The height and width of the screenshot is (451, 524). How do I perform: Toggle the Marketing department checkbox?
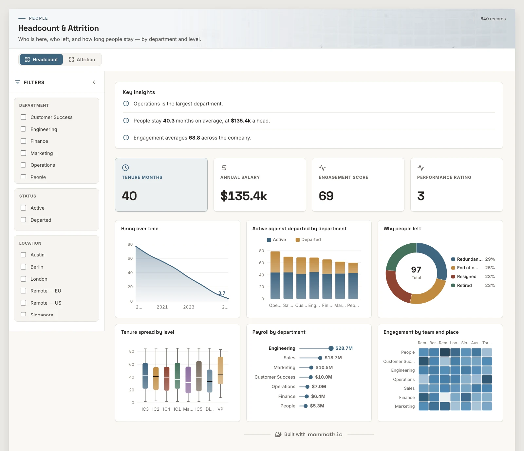point(23,153)
